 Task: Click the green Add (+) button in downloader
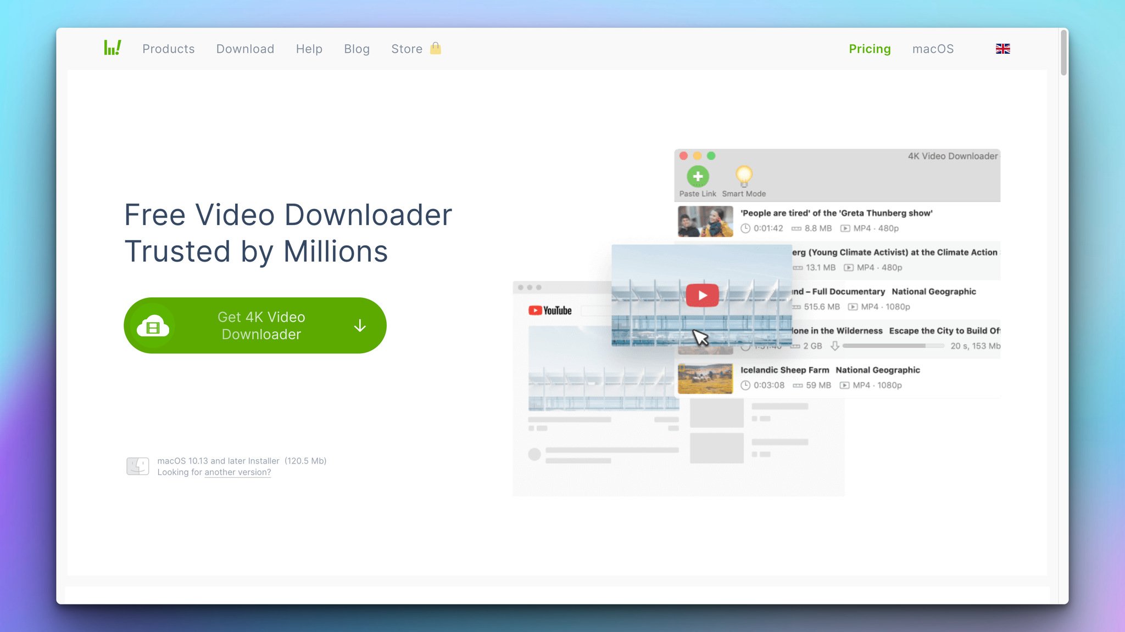(696, 177)
